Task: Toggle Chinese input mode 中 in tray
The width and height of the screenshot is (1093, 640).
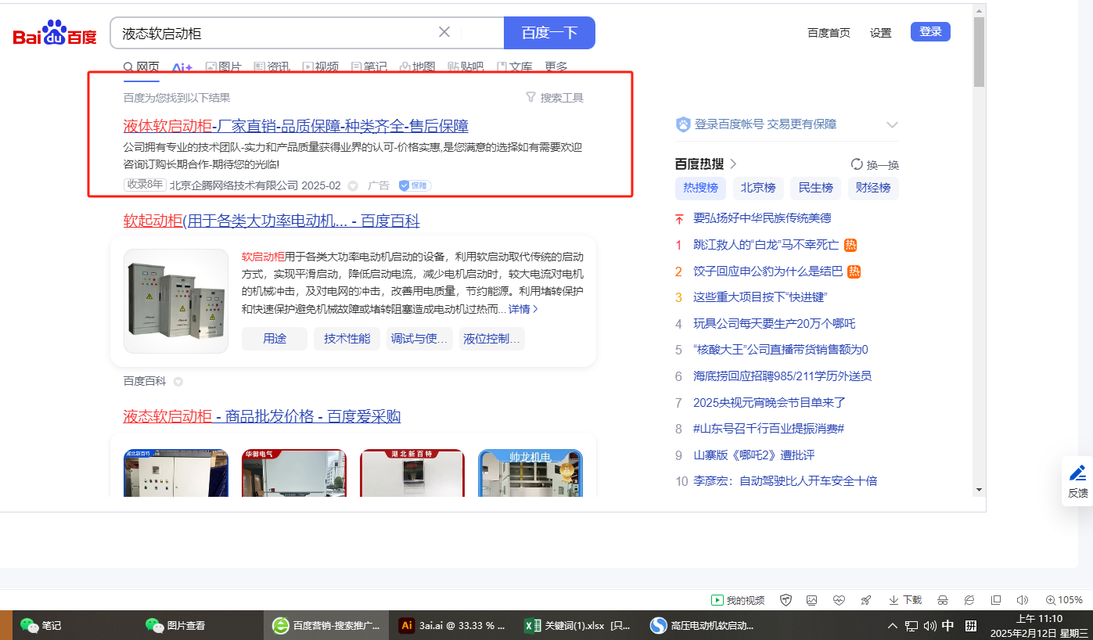Action: coord(947,626)
